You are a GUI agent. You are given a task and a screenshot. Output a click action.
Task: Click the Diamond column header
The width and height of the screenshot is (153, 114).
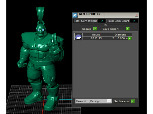(x=120, y=35)
